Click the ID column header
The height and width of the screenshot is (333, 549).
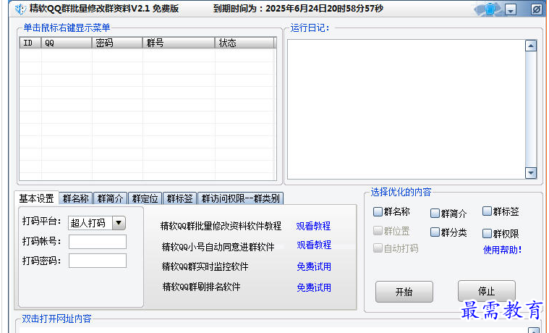(x=30, y=43)
